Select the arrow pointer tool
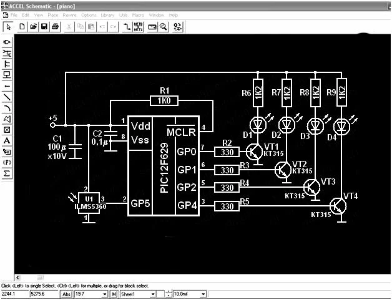Image resolution: width=392 pixels, height=300 pixels. (x=8, y=27)
